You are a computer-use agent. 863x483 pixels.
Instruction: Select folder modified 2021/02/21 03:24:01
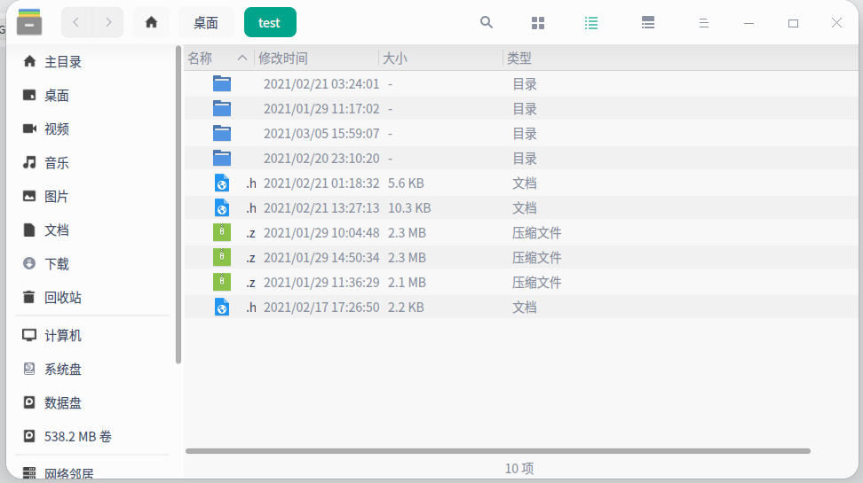222,84
